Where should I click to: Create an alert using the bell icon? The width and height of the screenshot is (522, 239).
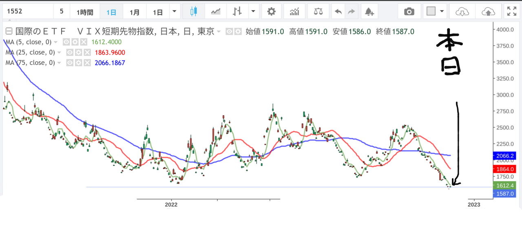(369, 11)
